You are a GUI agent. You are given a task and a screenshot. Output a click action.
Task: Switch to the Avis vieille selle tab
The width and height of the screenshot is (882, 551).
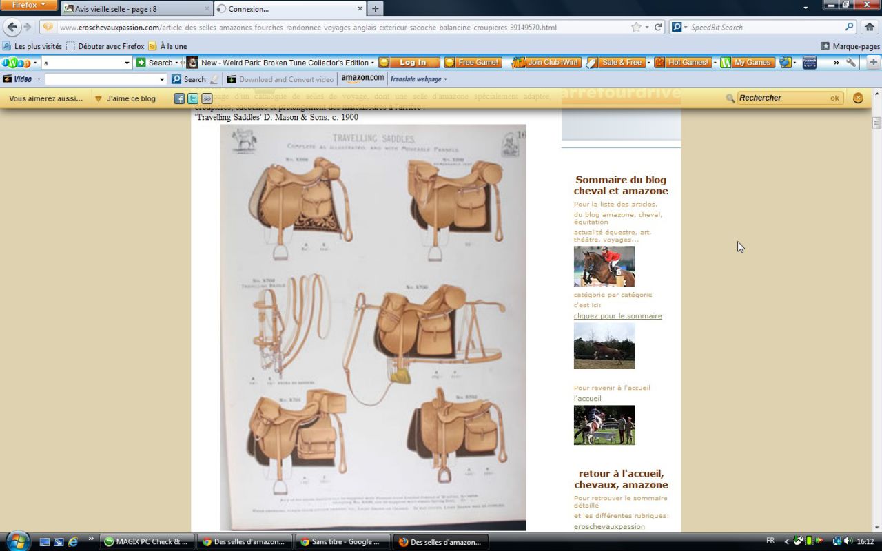(x=136, y=9)
